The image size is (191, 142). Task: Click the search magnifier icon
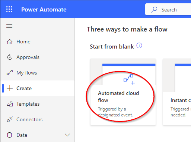click(x=154, y=10)
